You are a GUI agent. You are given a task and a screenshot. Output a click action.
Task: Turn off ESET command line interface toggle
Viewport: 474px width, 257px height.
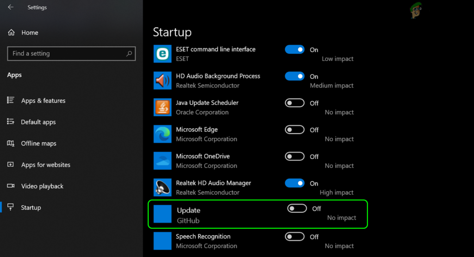[294, 49]
